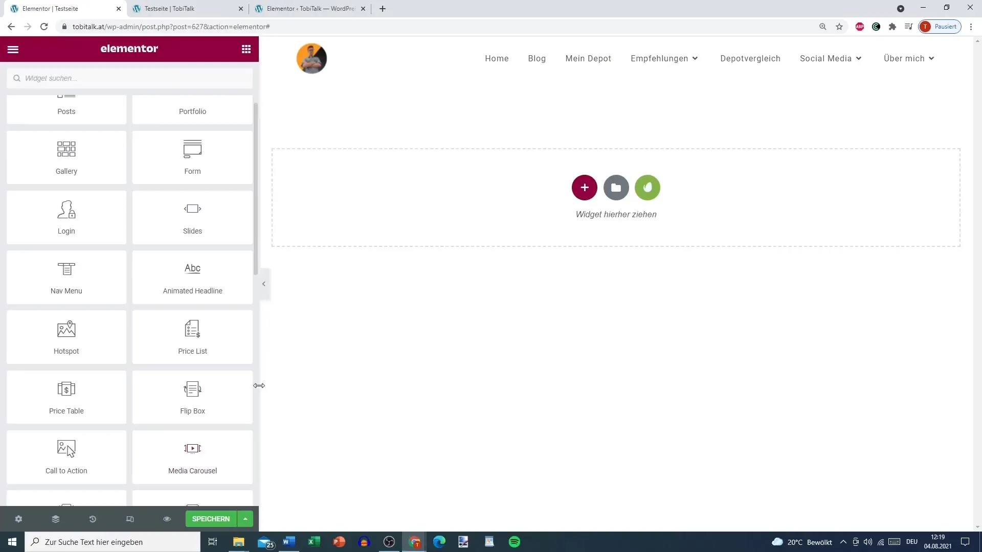Select the Call to Action widget icon
This screenshot has height=552, width=982.
click(66, 449)
